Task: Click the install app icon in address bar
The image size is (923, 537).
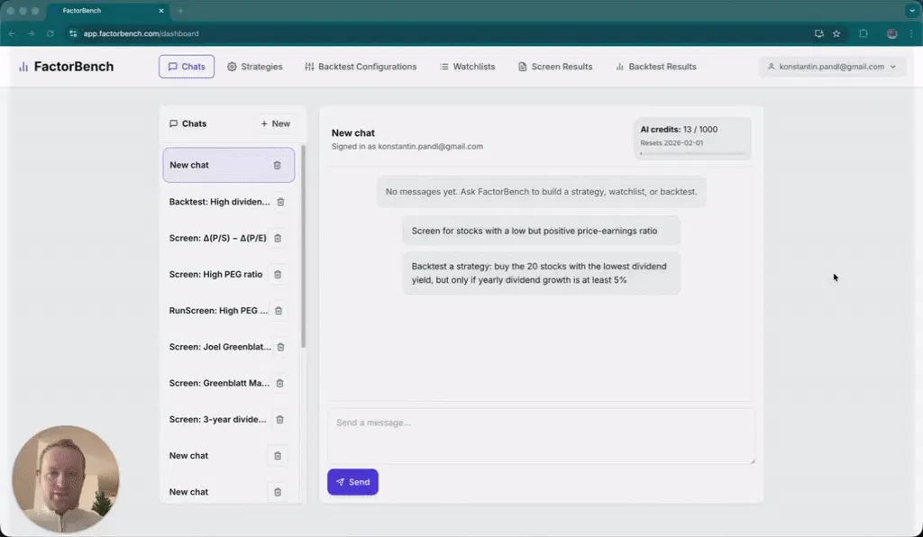Action: (x=818, y=33)
